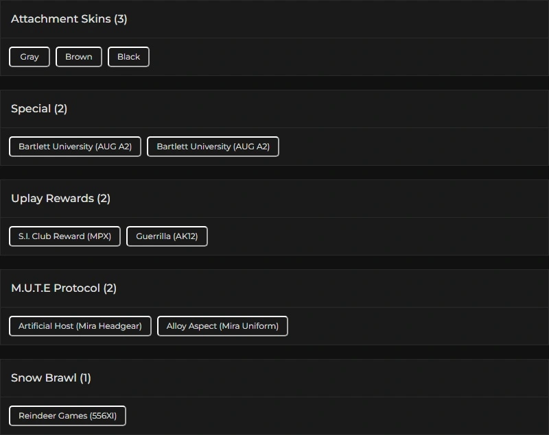The height and width of the screenshot is (435, 549).
Task: Open the first Bartlett University (AUG A2) tag
Action: pyautogui.click(x=75, y=147)
